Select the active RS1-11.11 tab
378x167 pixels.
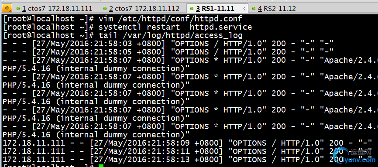(215, 9)
